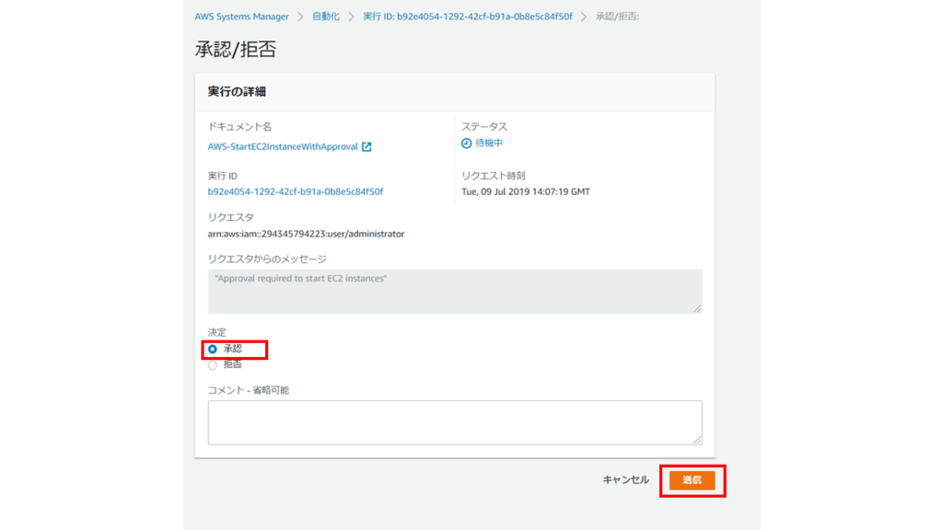Select the 拒否 radio button

(x=213, y=364)
